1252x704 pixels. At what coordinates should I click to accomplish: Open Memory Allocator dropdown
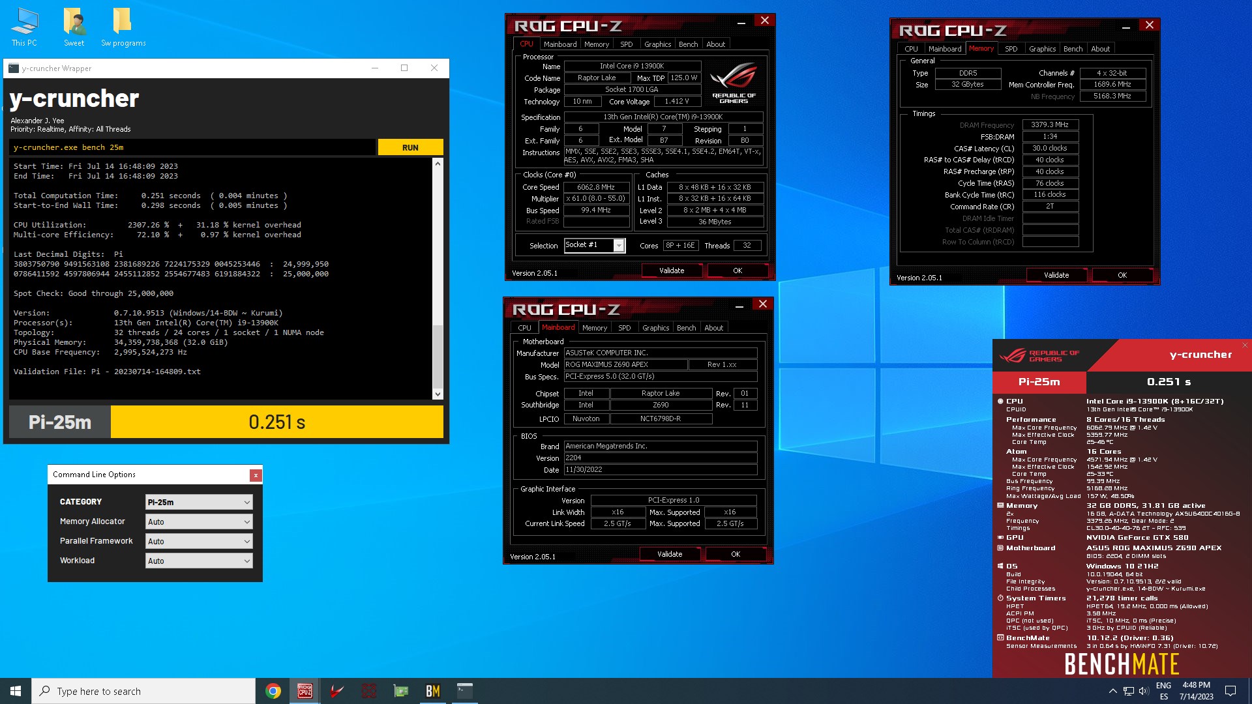pyautogui.click(x=199, y=521)
